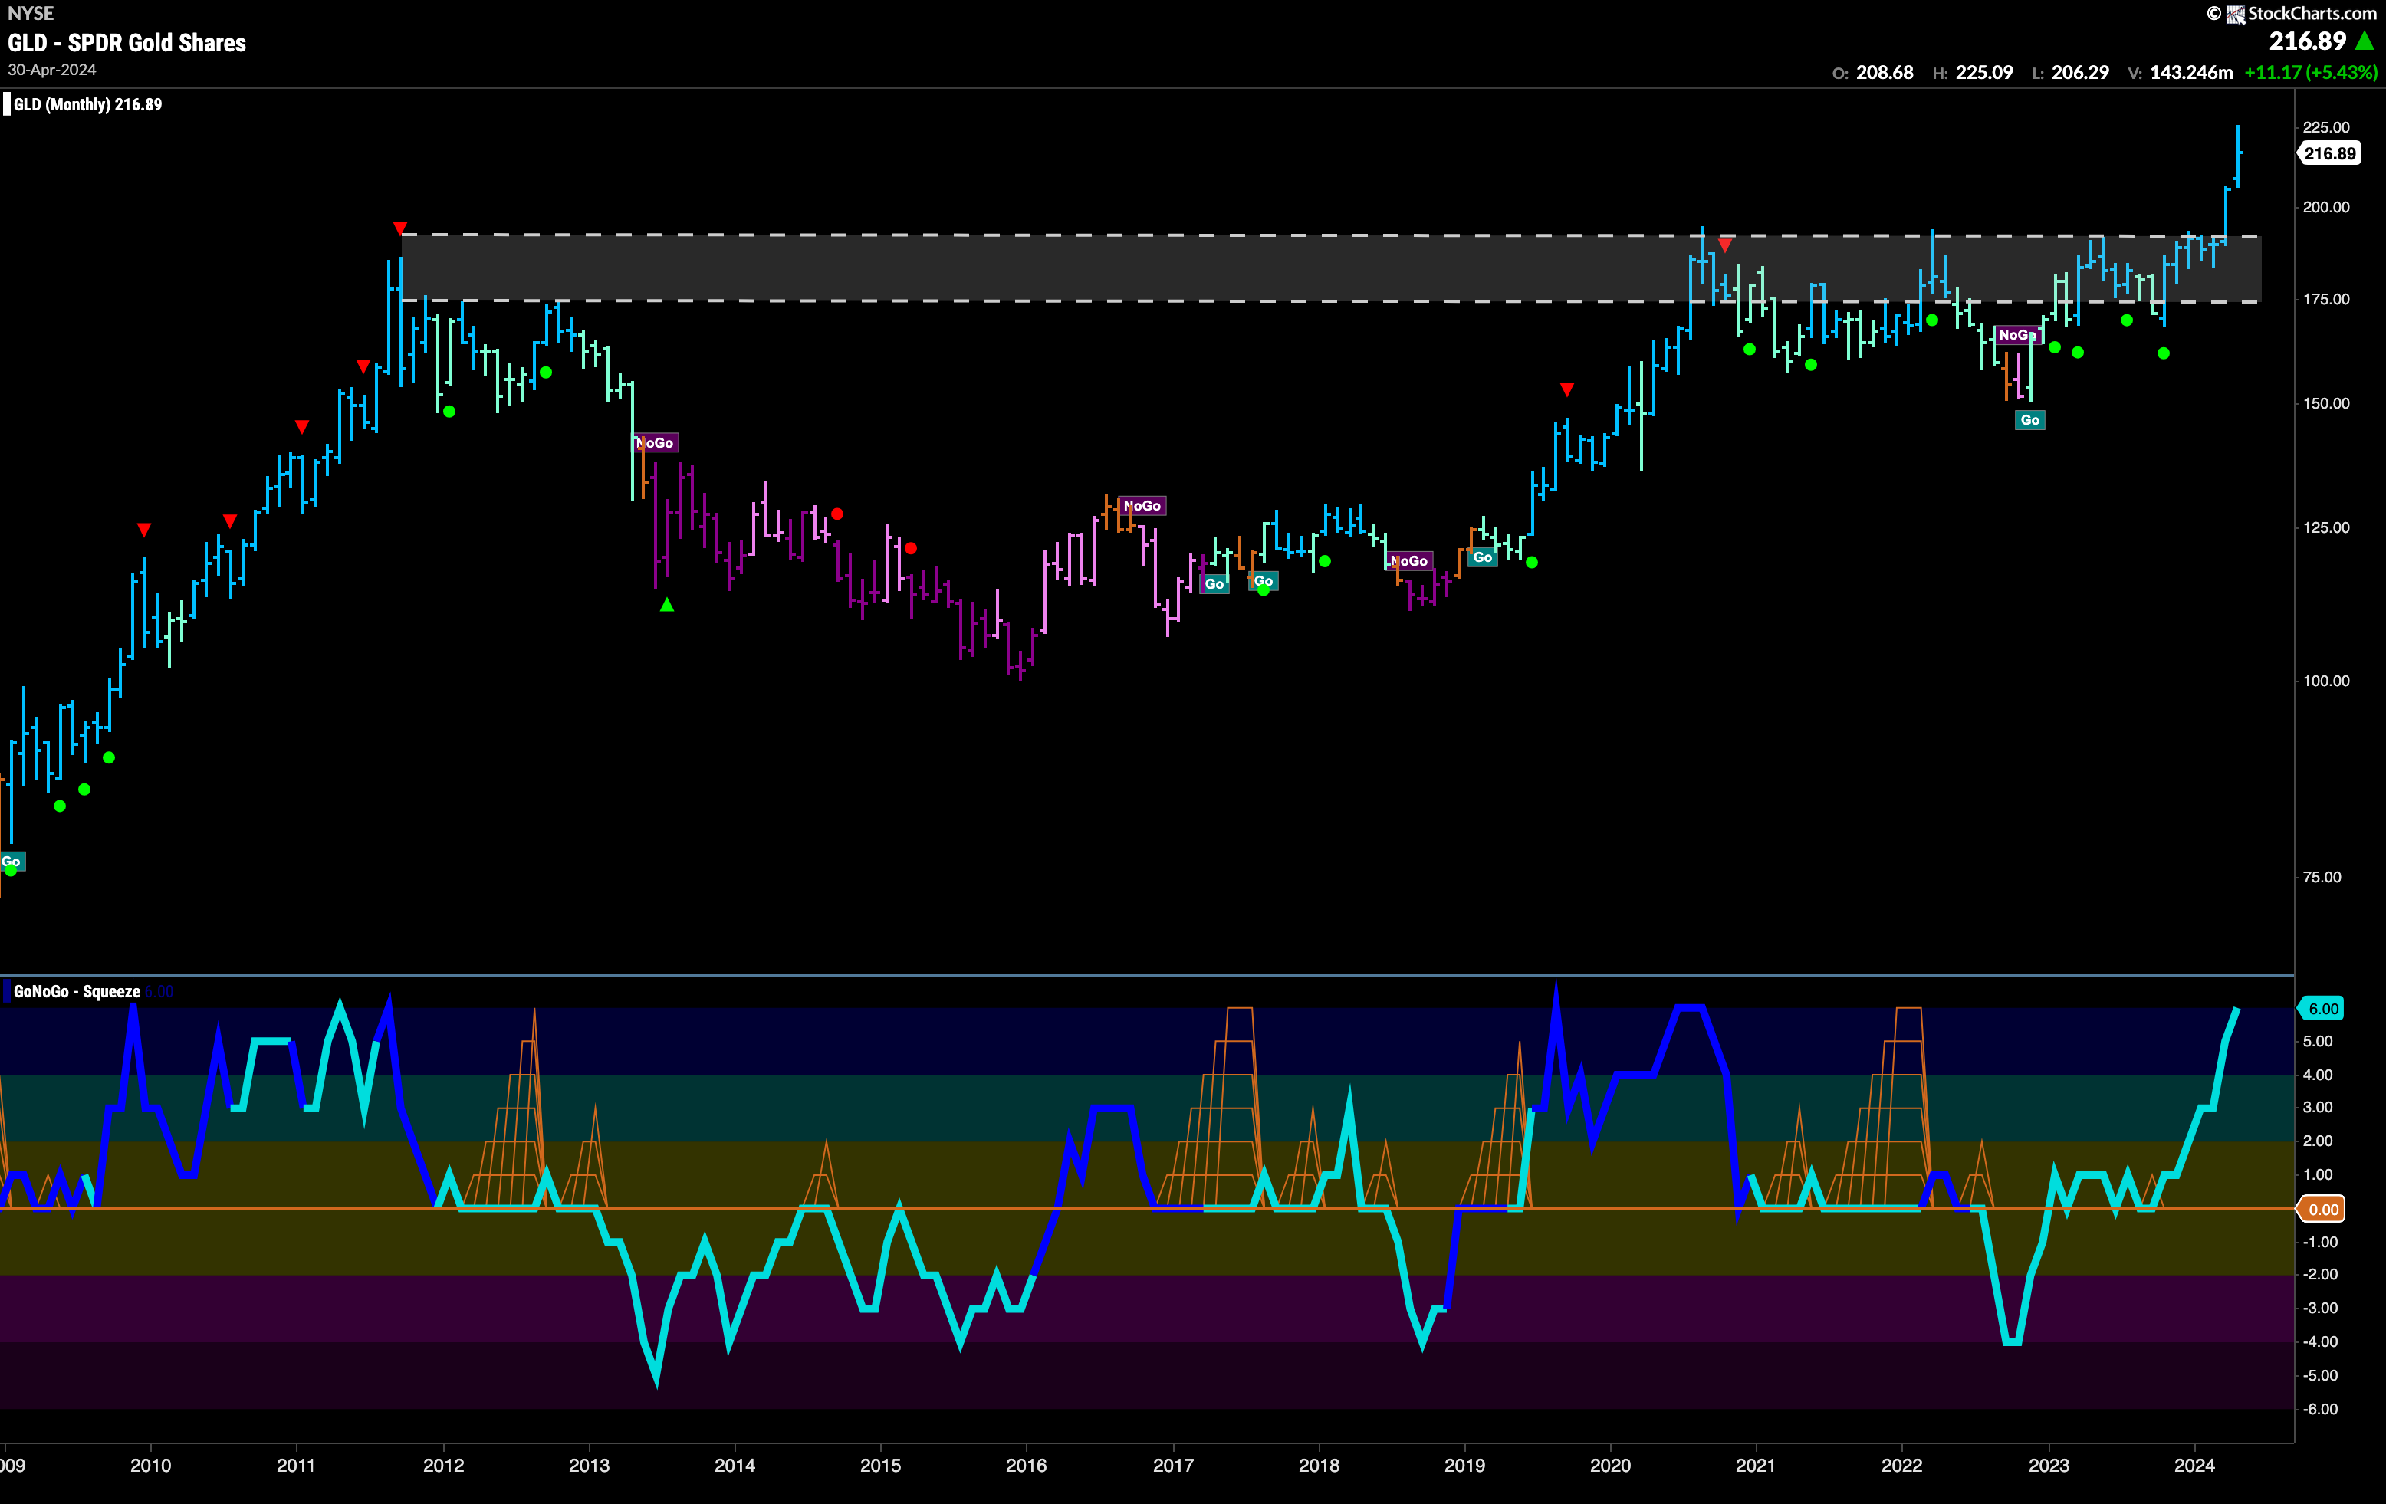Screen dimensions: 2386x1504
Task: Click the large 216.89 last price
Action: click(x=2308, y=41)
